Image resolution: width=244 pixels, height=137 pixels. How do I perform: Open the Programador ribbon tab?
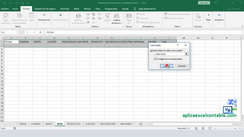pyautogui.click(x=111, y=9)
